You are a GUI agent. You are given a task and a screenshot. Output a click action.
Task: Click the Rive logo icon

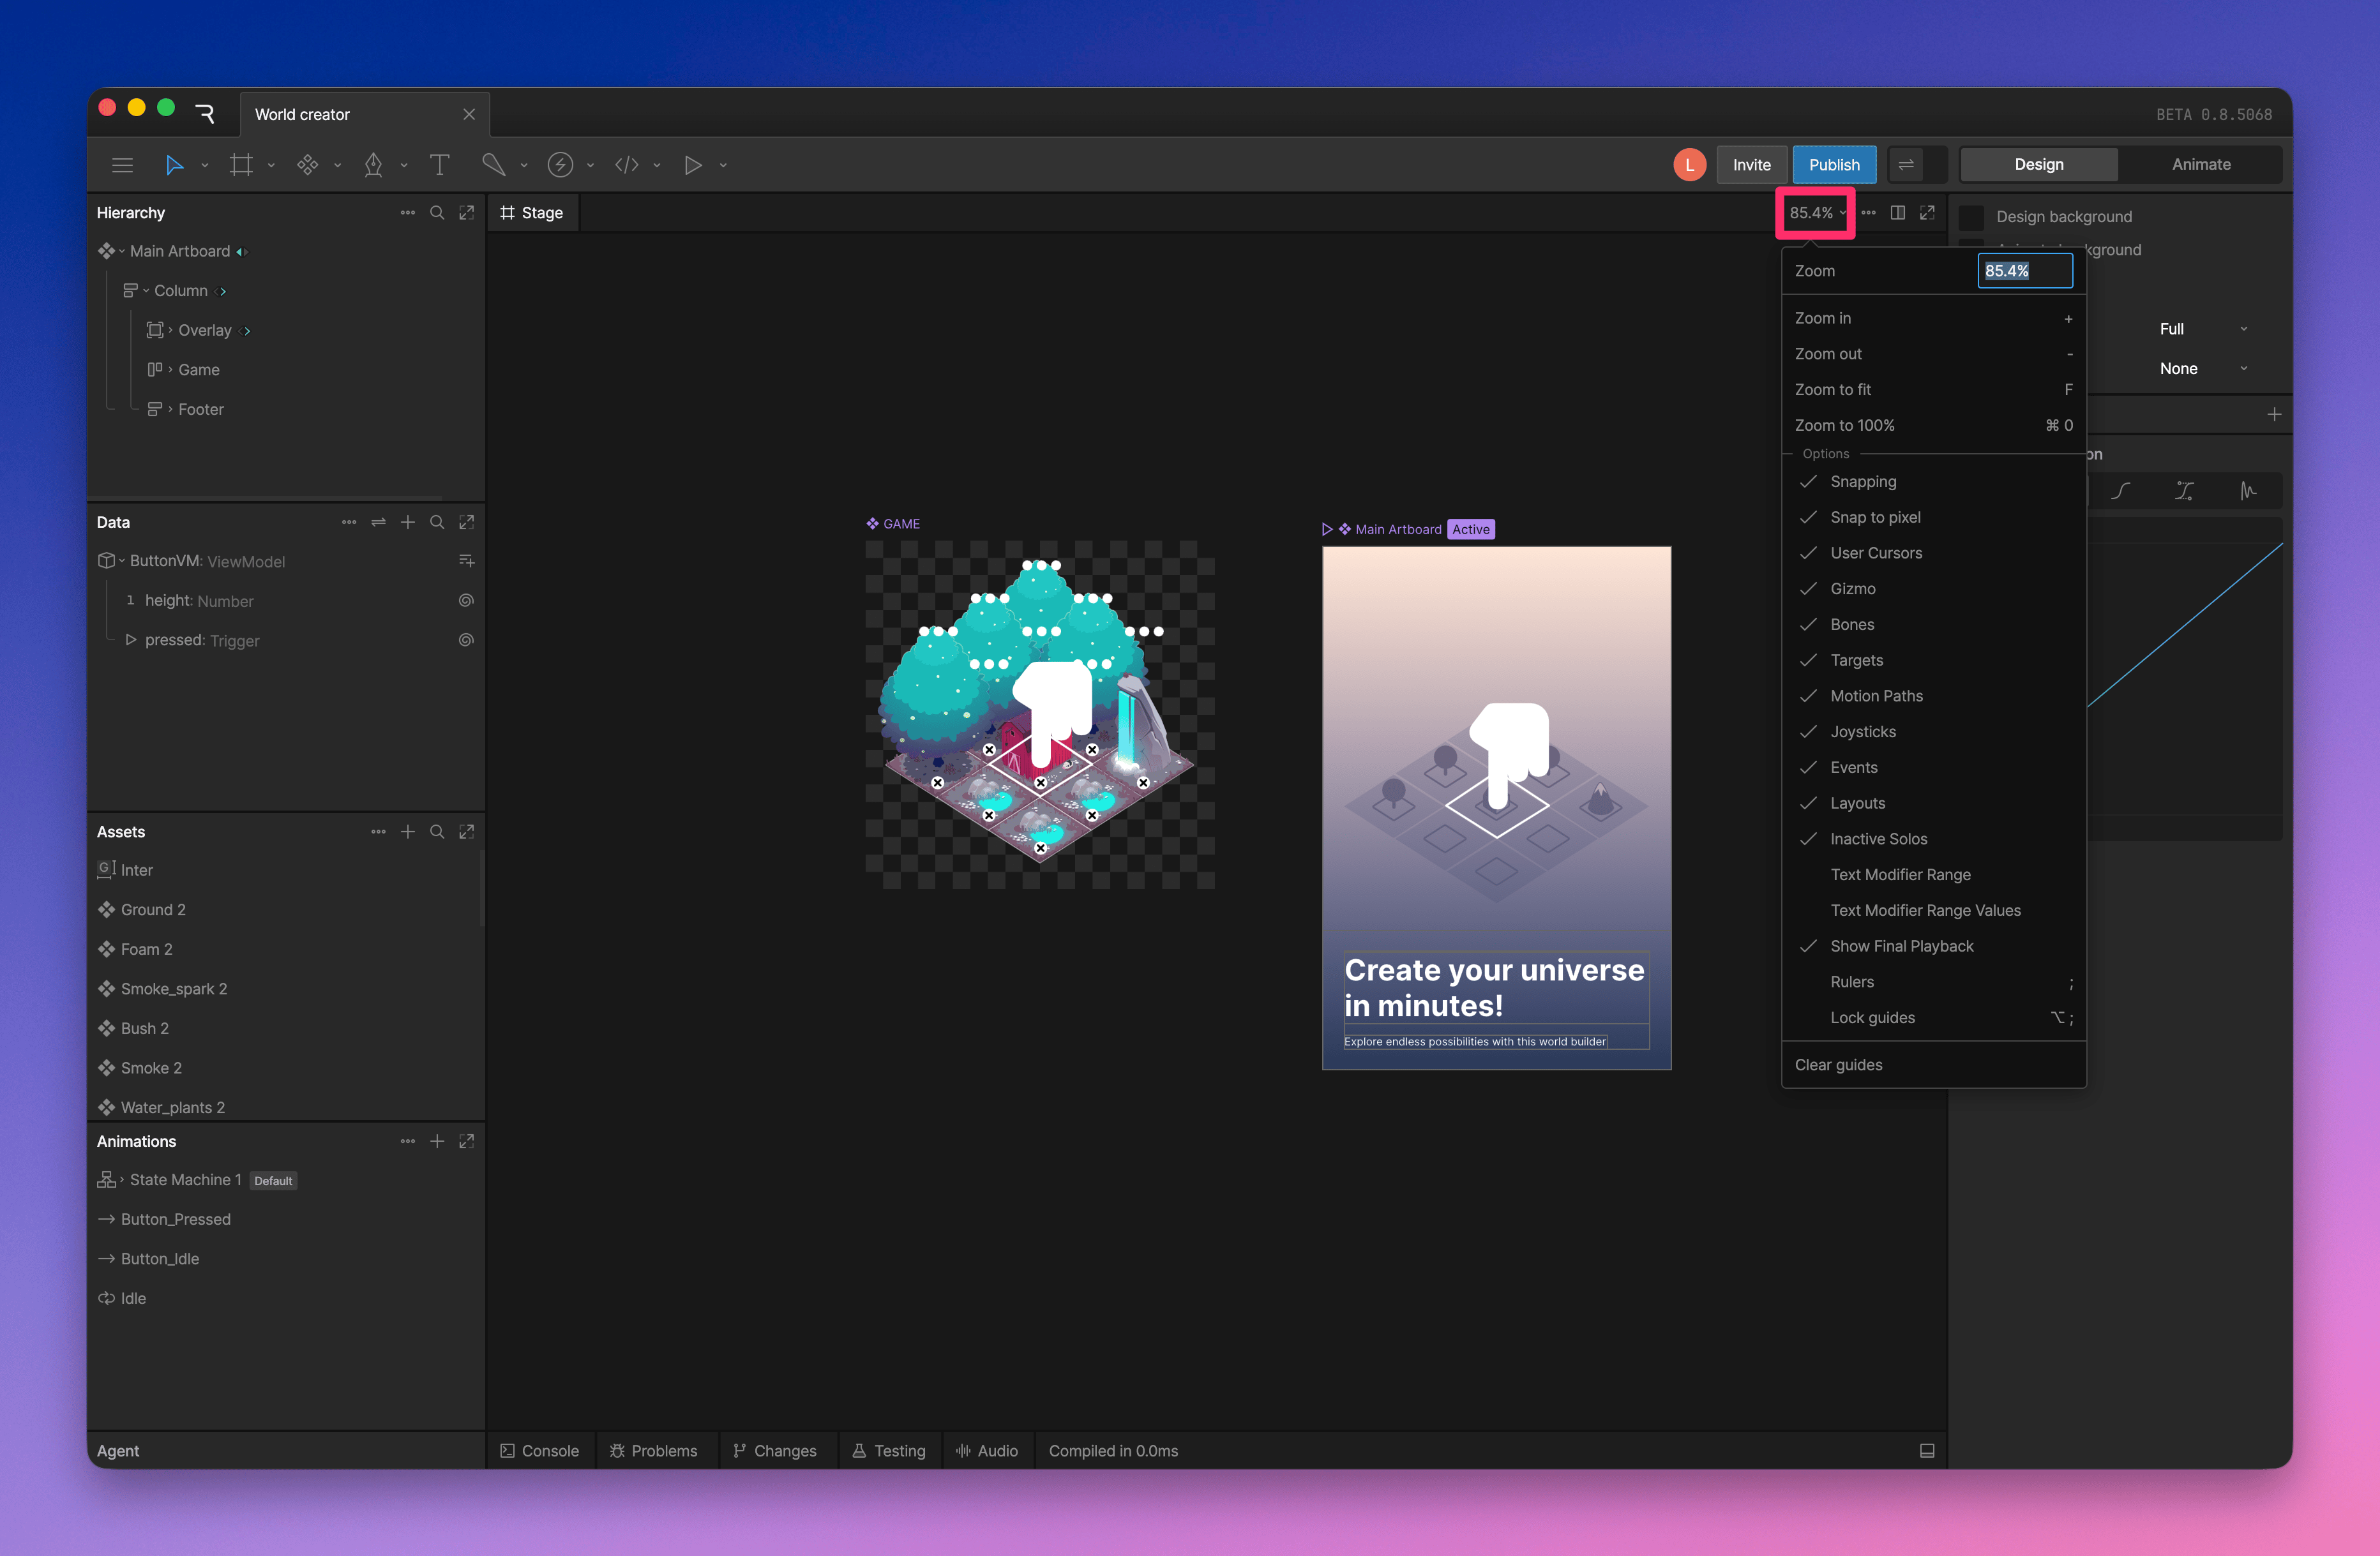[x=206, y=114]
